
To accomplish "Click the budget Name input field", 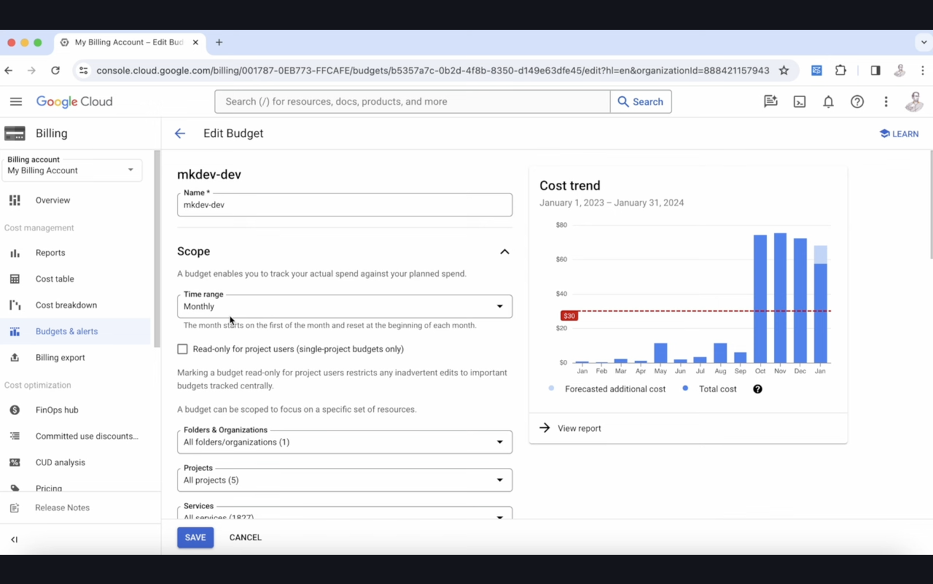I will point(345,205).
